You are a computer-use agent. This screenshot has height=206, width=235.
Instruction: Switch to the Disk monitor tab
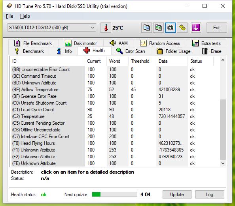click(x=81, y=43)
